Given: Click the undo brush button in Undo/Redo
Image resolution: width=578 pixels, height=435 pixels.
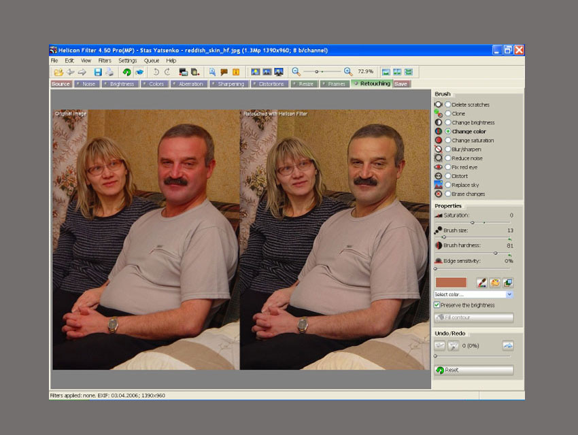Looking at the screenshot, I should click(x=453, y=345).
